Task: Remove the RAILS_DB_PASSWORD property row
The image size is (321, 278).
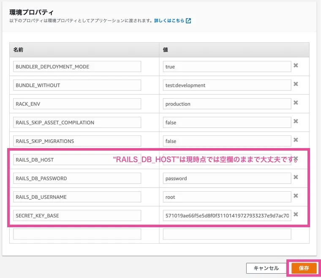Action: point(296,177)
